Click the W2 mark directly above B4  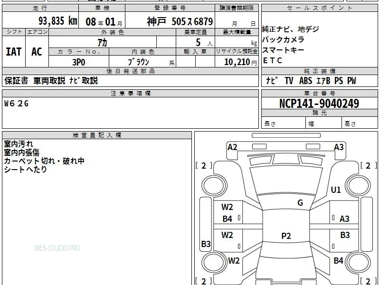227,207
